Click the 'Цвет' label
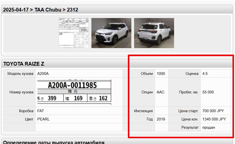The width and height of the screenshot is (235, 144). pos(29,119)
